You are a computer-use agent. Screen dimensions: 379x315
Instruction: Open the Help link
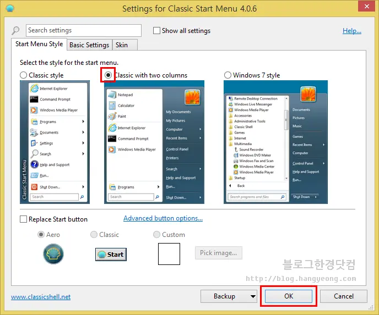pos(351,31)
